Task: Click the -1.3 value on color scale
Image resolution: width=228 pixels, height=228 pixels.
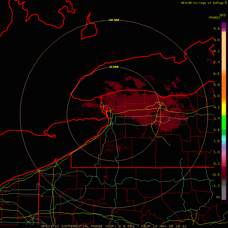Action: [216, 186]
